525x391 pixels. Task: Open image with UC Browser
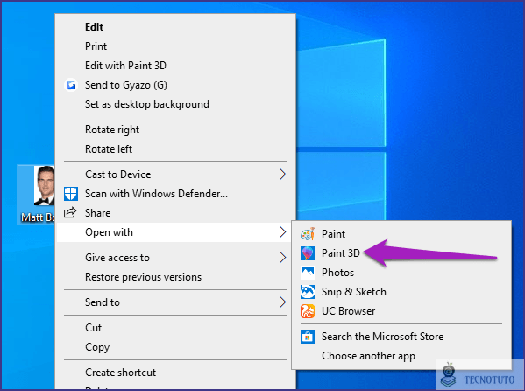[x=401, y=311]
